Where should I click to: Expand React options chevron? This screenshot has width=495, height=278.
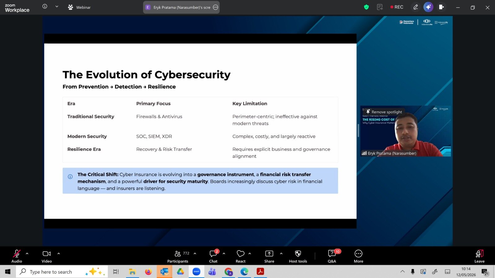tap(250, 254)
